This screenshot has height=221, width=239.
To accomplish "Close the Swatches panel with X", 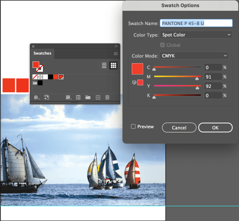I will 33,46.
